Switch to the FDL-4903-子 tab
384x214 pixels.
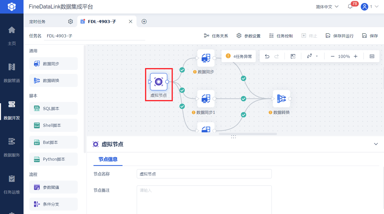tap(102, 22)
